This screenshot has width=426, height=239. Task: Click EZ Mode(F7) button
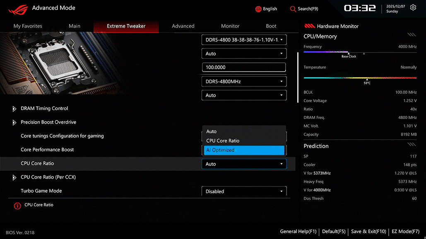click(405, 232)
